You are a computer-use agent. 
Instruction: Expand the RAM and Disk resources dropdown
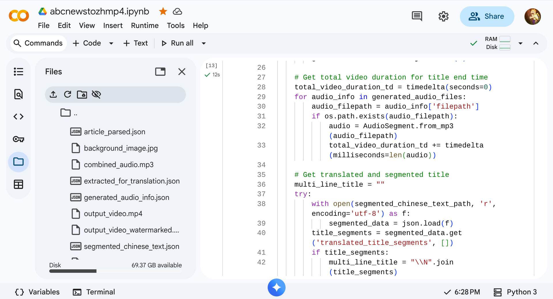click(520, 43)
